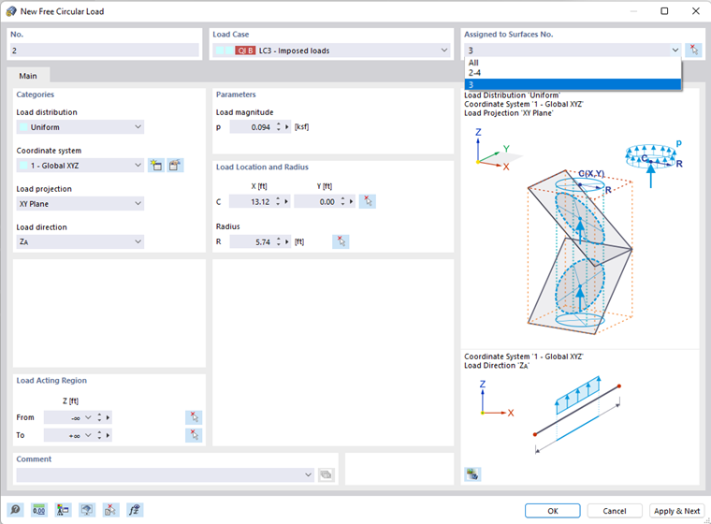
Task: Switch to the Main tab
Action: coord(28,76)
